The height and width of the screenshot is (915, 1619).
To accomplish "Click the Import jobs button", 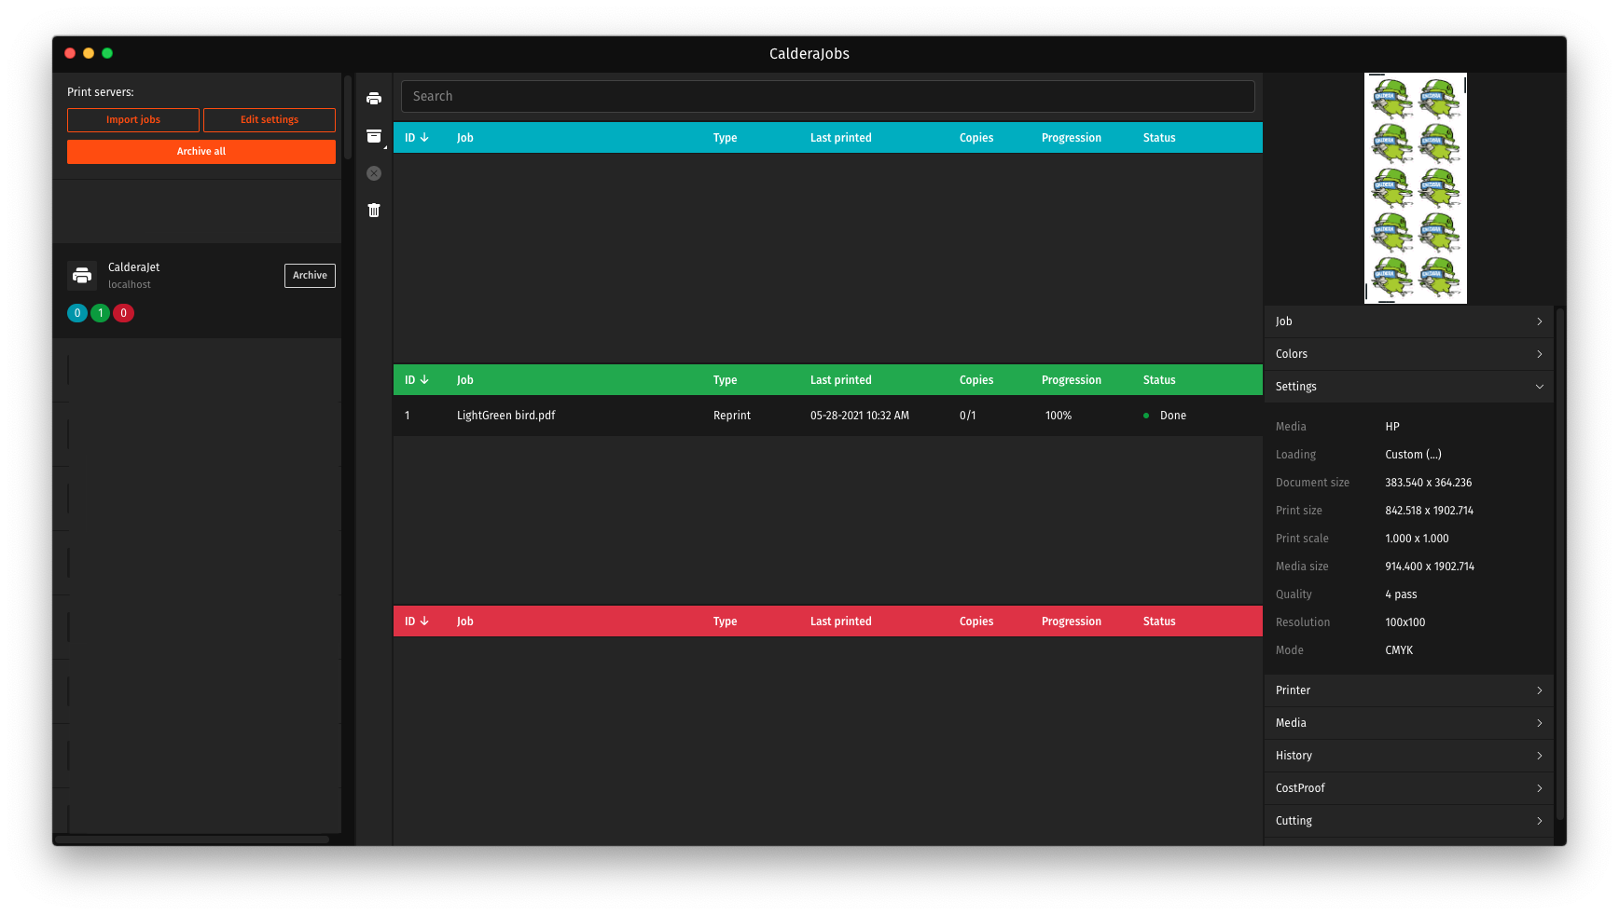I will click(132, 119).
